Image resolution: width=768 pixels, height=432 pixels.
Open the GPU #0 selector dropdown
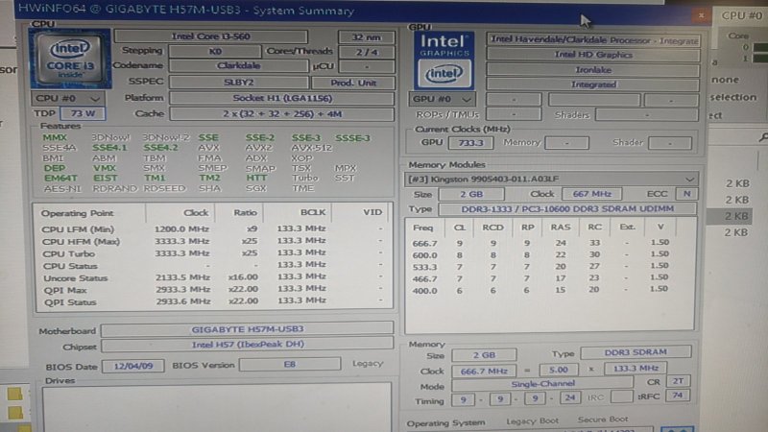[x=443, y=99]
